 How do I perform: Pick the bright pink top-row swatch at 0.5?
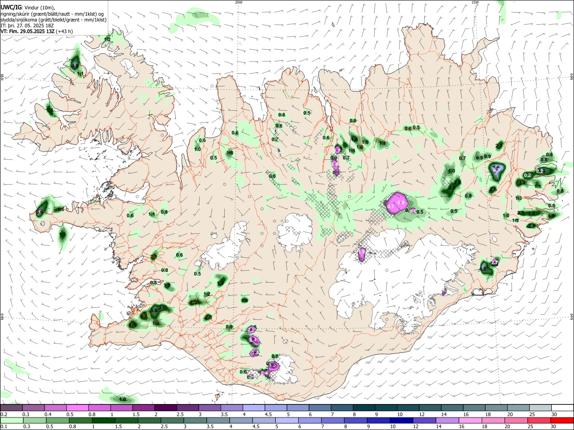[x=78, y=408]
